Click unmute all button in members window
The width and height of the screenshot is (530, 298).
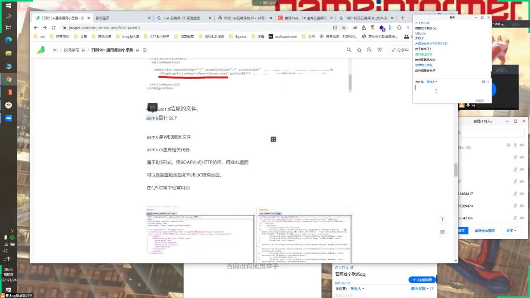(484, 230)
